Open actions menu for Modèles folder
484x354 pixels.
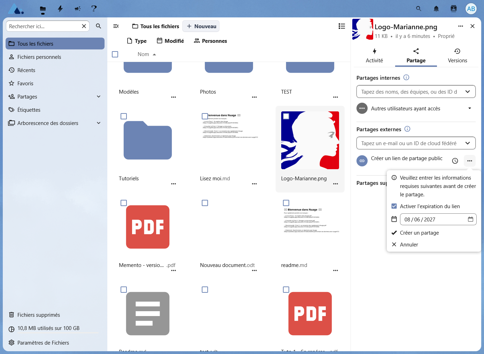(174, 97)
